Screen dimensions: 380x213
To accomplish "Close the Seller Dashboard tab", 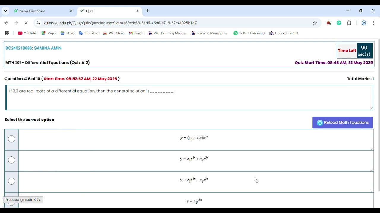I will click(71, 11).
